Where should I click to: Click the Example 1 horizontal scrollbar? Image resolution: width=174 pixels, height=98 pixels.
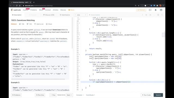point(38,79)
